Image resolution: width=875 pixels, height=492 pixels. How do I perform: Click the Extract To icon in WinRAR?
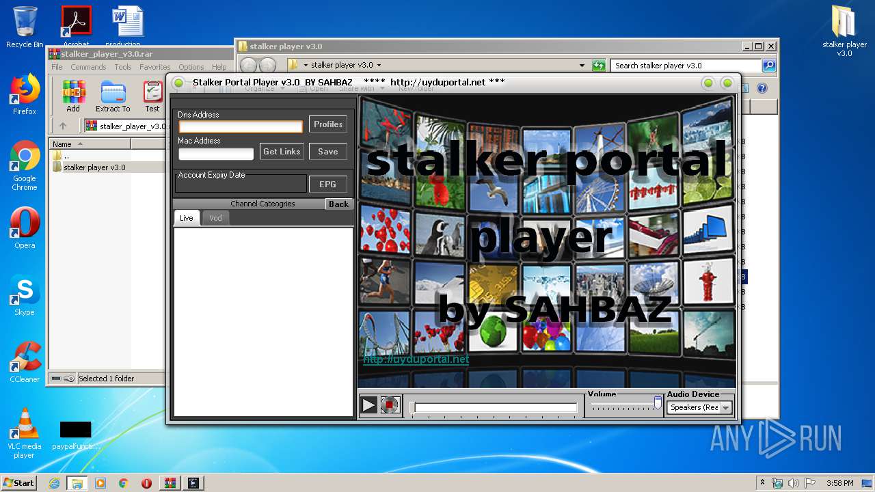(x=113, y=96)
